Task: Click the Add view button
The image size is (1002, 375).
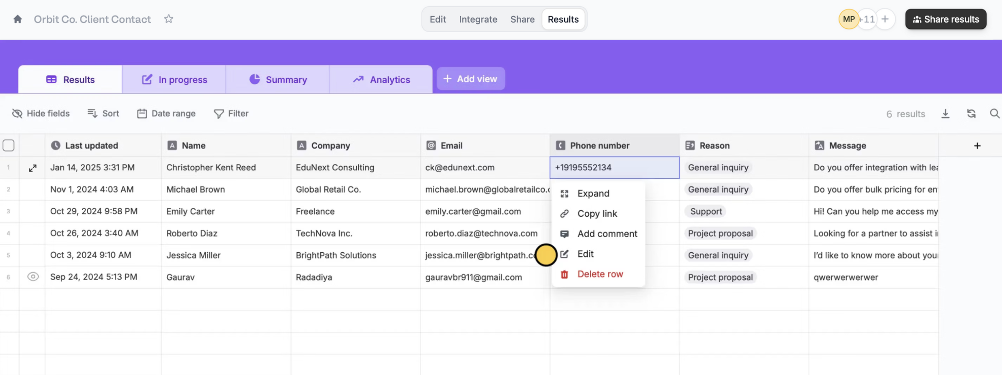Action: pyautogui.click(x=471, y=79)
